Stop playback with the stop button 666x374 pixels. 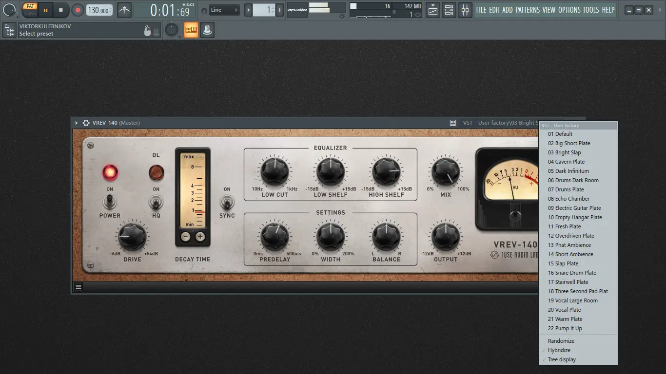pos(61,10)
